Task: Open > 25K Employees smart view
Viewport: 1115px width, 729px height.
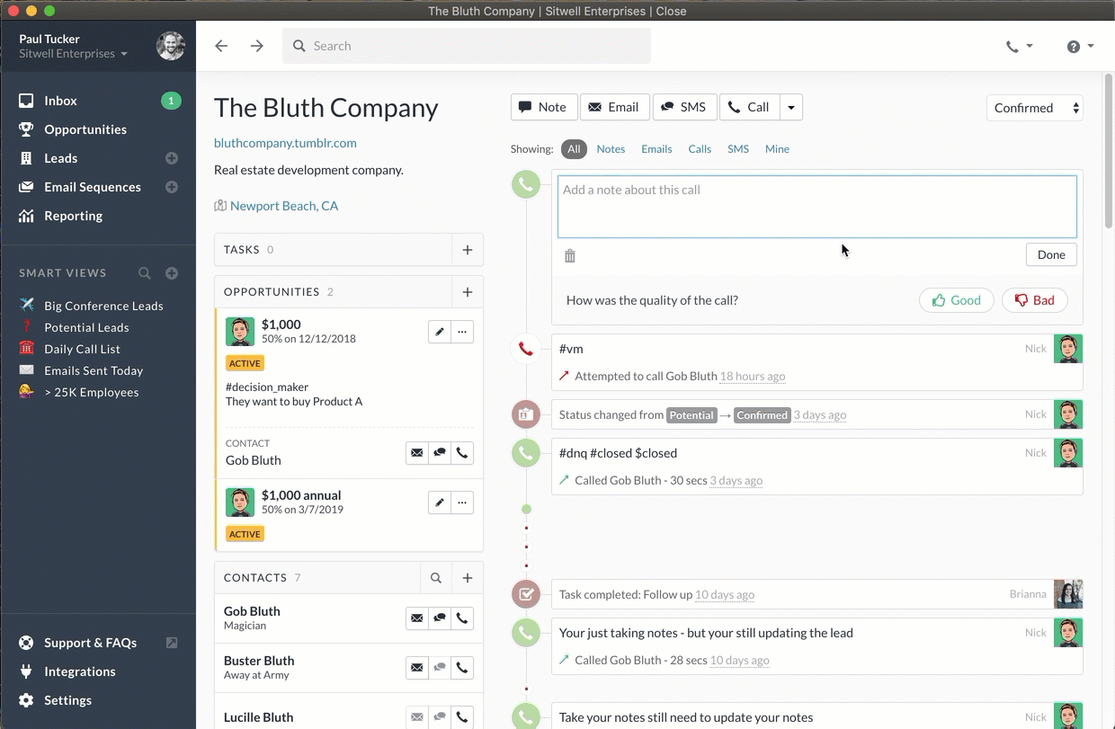Action: coord(92,392)
